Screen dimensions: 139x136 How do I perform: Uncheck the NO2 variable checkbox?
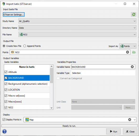click(6, 107)
